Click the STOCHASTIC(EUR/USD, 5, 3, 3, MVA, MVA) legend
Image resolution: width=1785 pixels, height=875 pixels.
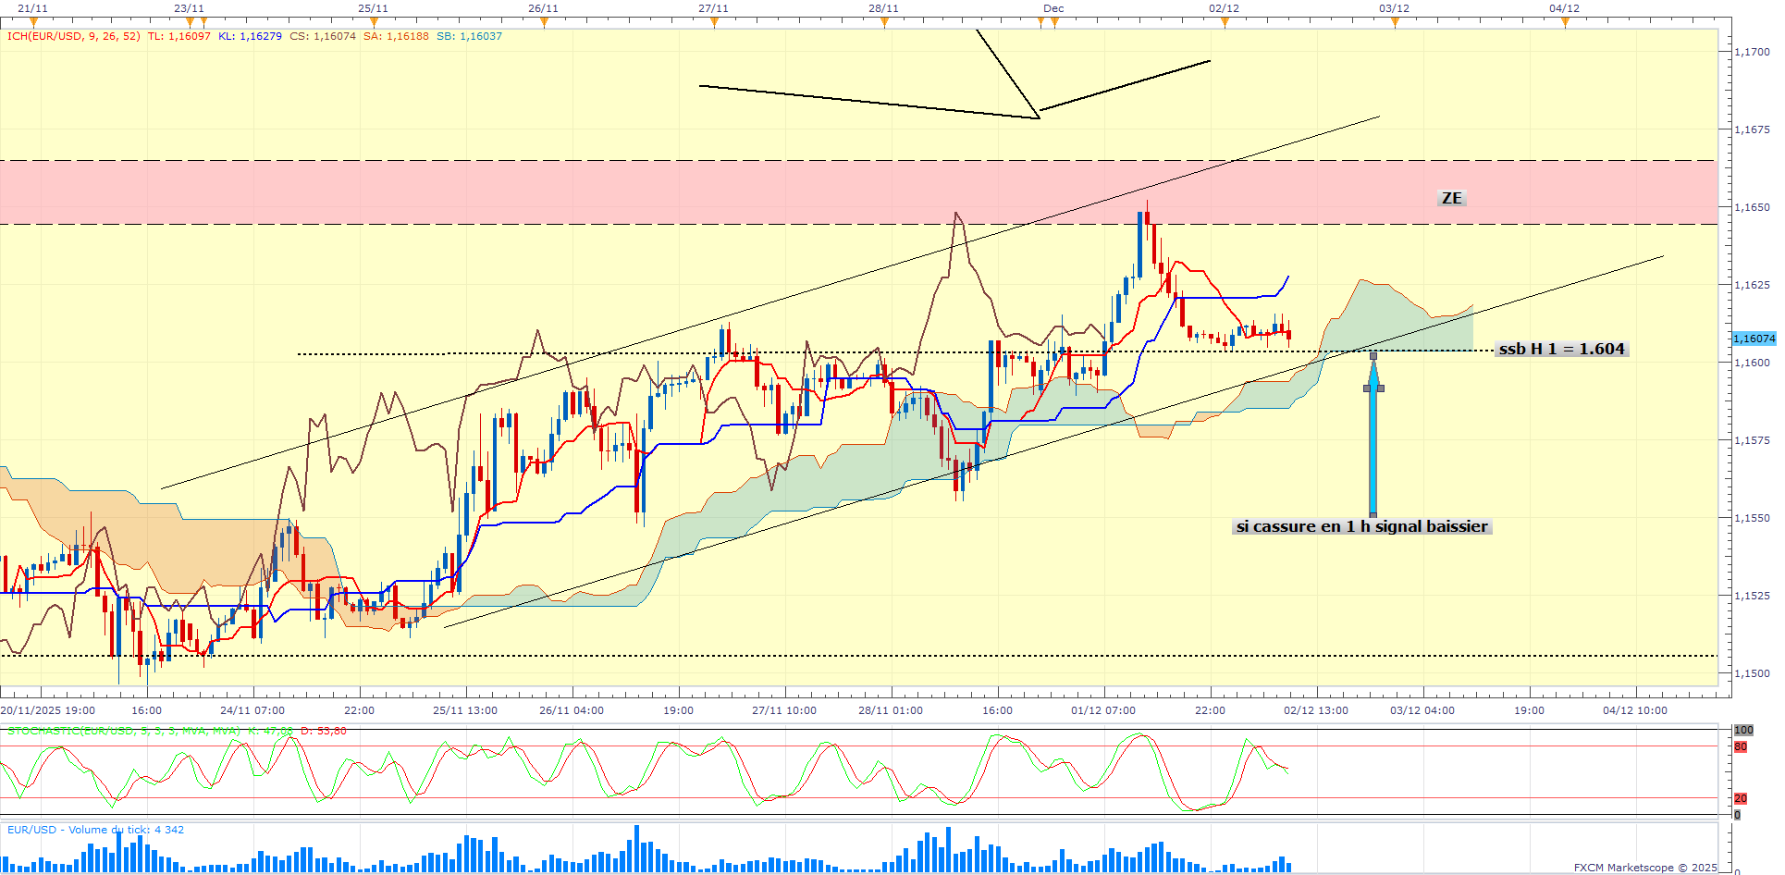(x=124, y=731)
